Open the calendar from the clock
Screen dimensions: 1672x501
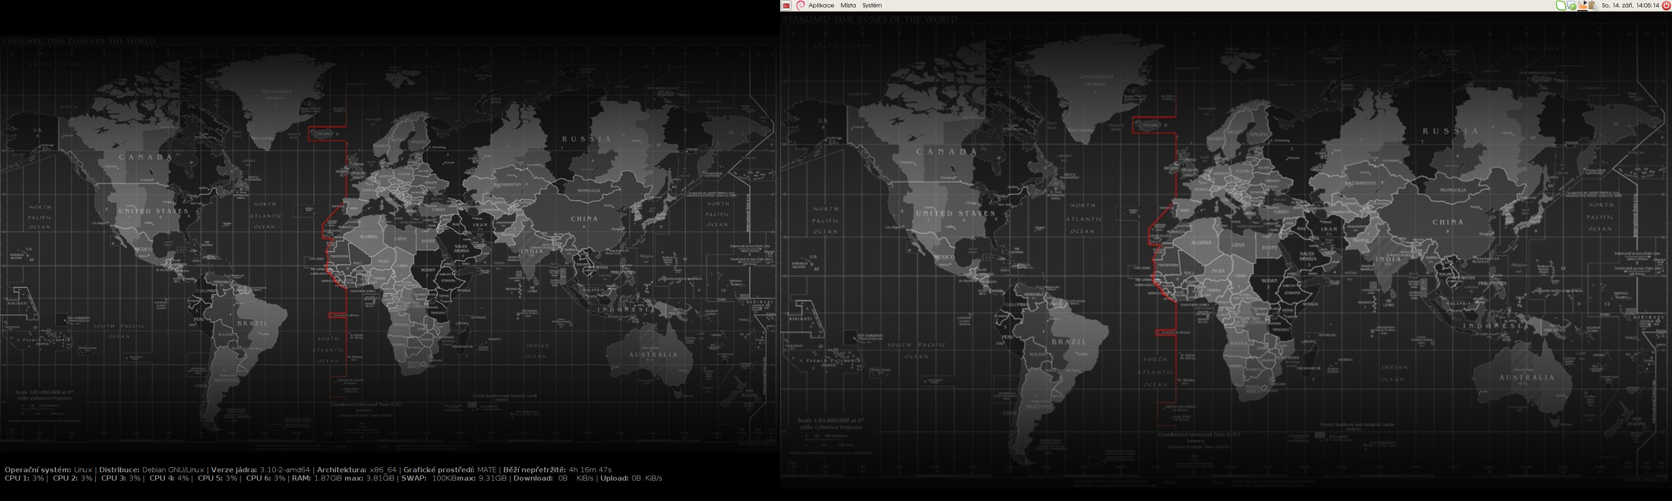(x=1631, y=5)
